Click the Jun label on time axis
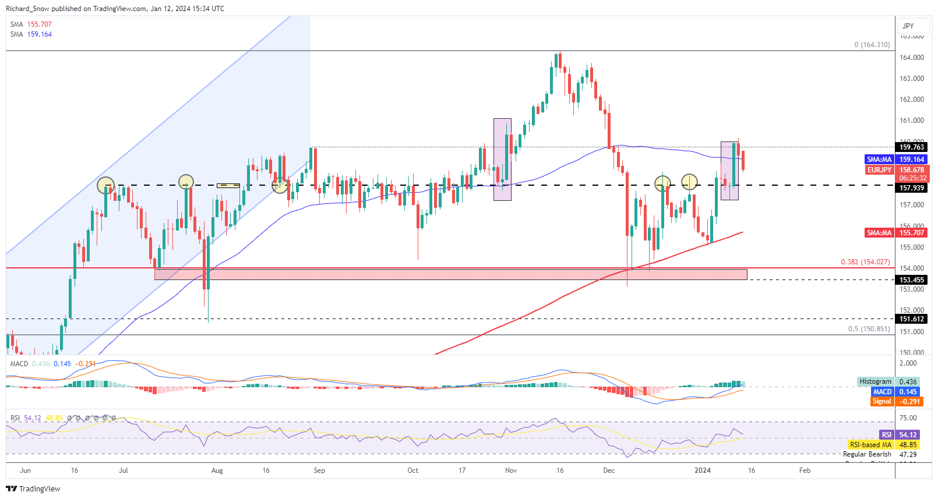This screenshot has height=499, width=938. 25,470
